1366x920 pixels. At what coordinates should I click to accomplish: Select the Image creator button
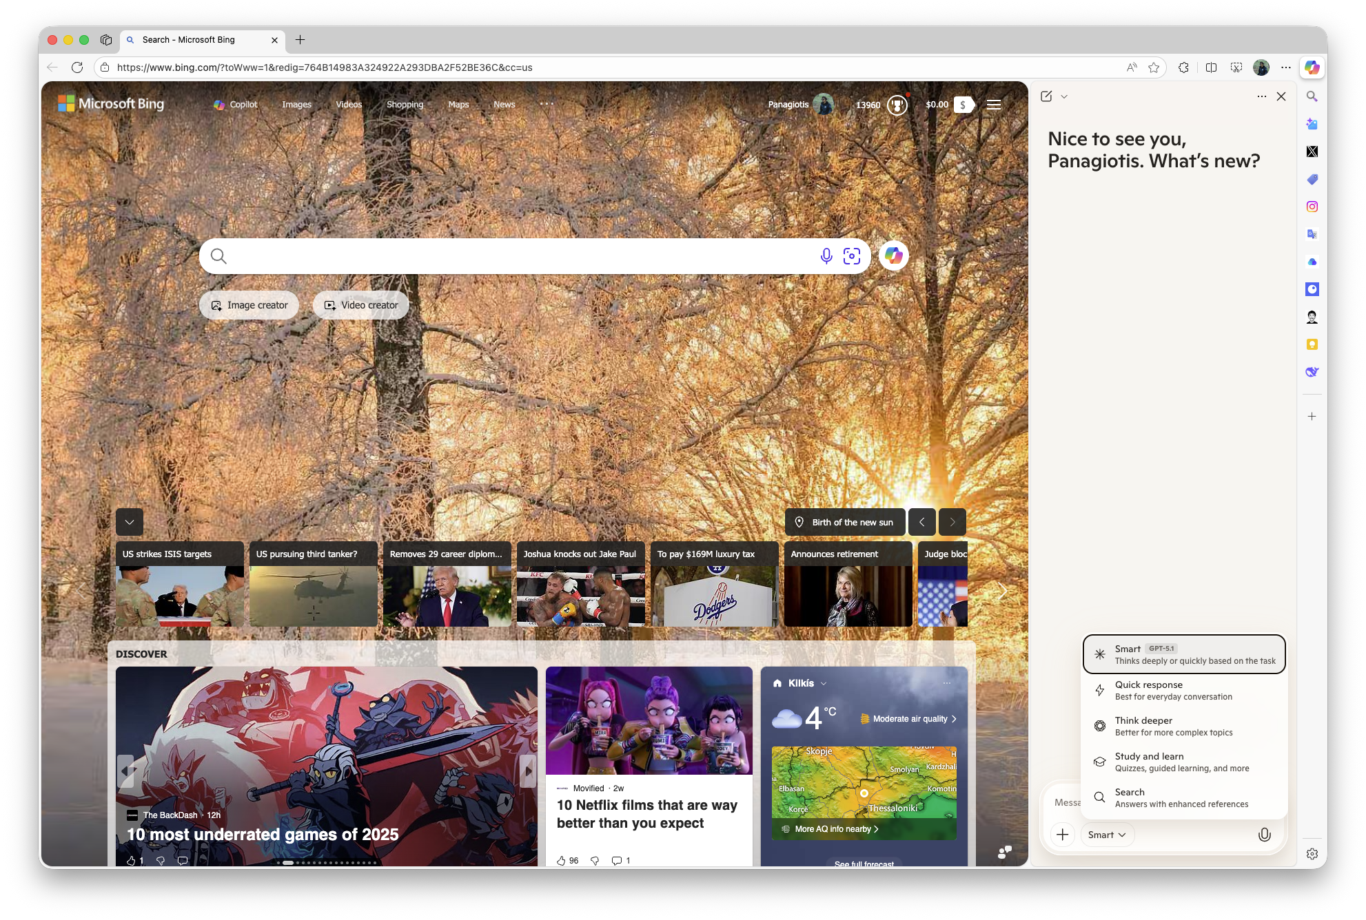pyautogui.click(x=249, y=305)
